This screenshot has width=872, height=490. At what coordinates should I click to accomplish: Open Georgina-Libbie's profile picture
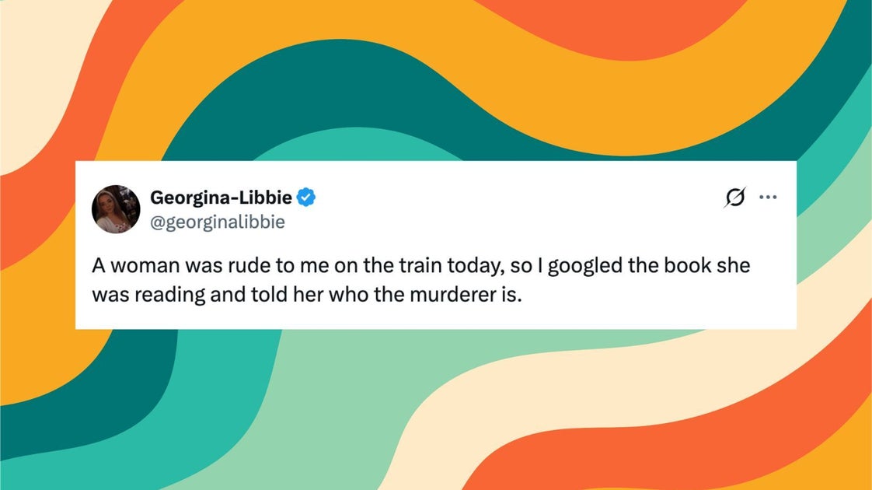116,209
